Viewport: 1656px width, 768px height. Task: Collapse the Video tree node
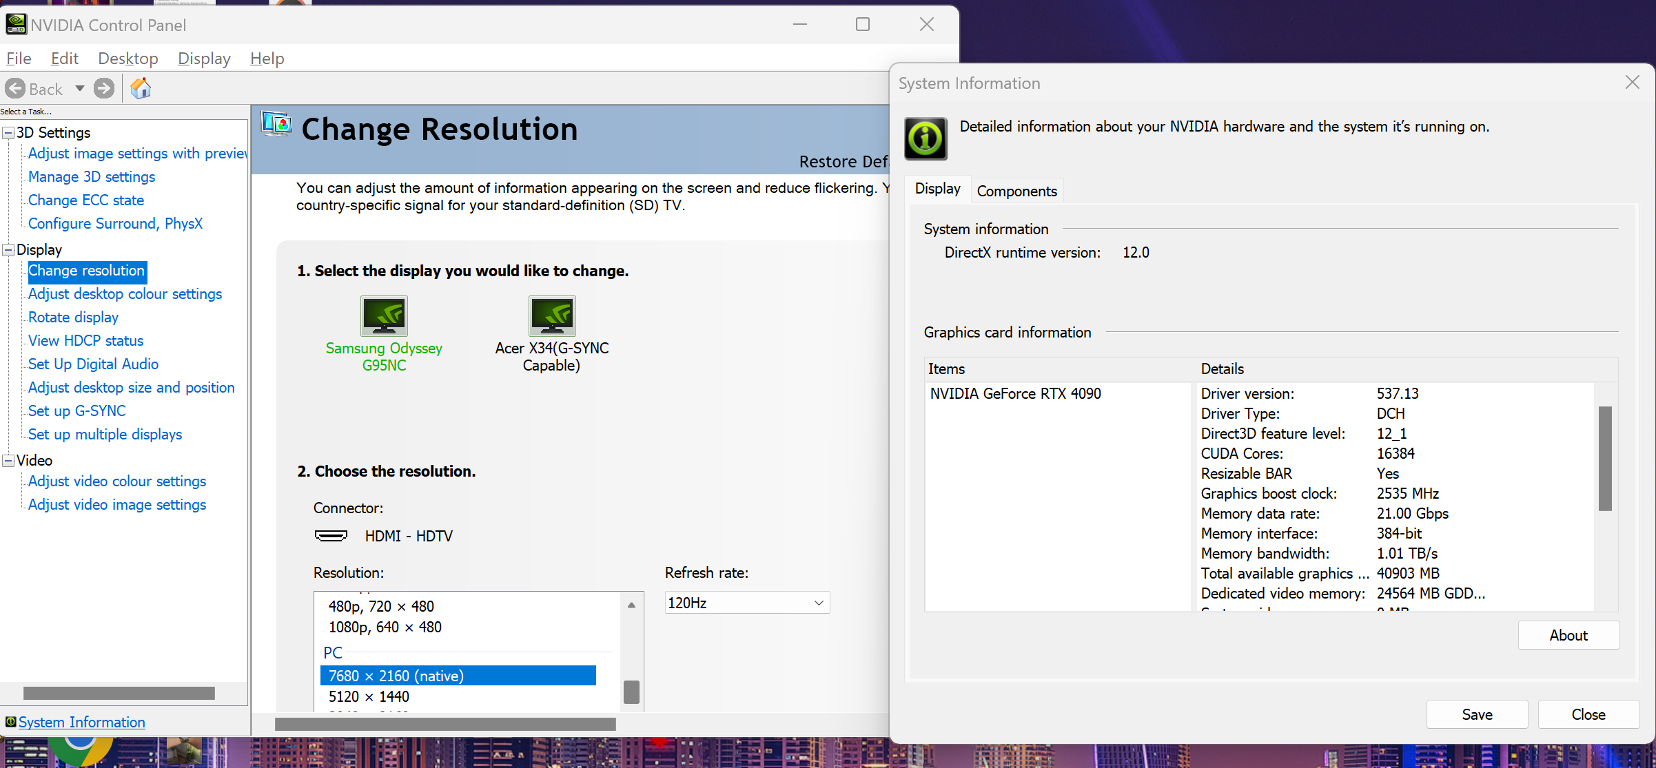(9, 461)
